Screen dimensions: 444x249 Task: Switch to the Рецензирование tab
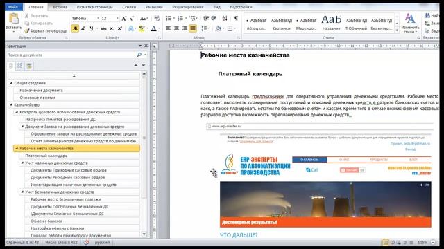(x=188, y=7)
